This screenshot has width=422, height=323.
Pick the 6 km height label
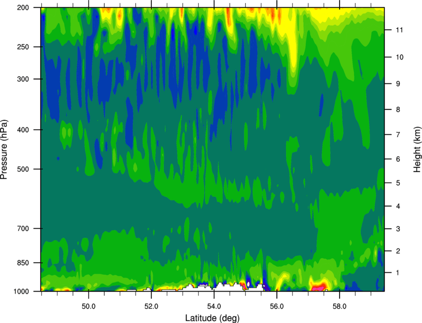pyautogui.click(x=398, y=159)
